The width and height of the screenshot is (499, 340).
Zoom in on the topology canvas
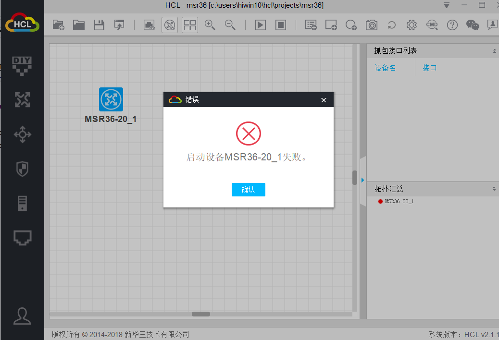click(210, 25)
